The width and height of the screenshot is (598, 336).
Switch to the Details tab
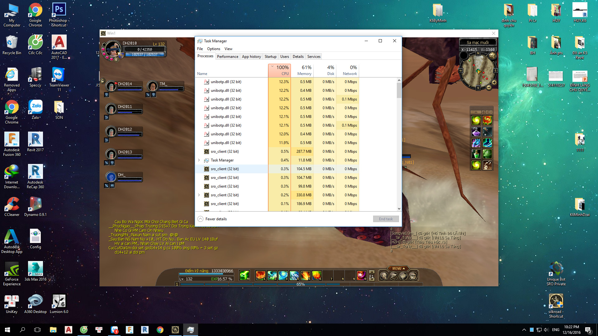(298, 57)
